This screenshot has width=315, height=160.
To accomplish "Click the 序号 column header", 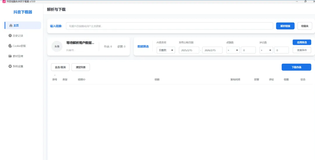I will point(55,80).
